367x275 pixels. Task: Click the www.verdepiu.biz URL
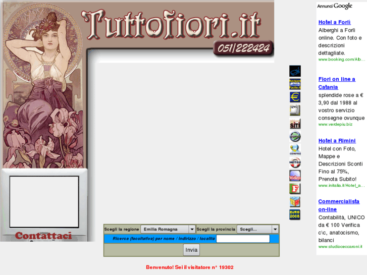pos(335,124)
